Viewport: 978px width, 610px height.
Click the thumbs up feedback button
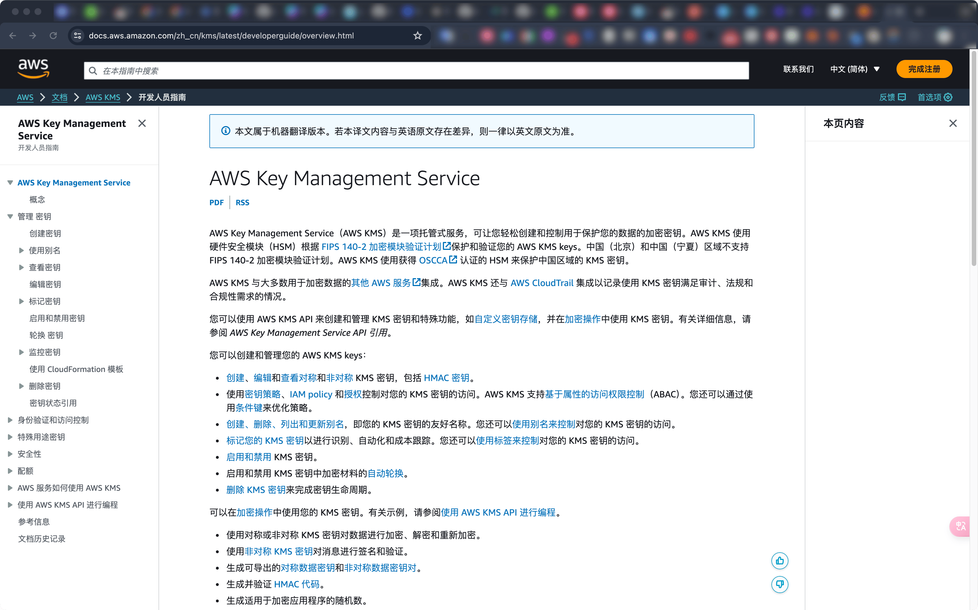[x=779, y=561]
